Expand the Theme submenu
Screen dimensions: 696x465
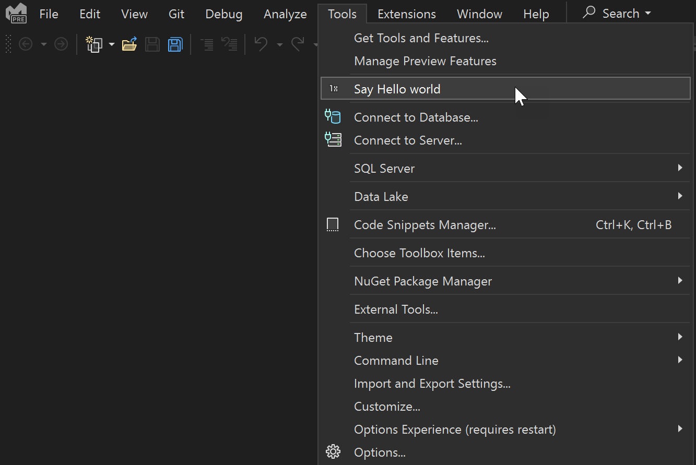point(679,337)
